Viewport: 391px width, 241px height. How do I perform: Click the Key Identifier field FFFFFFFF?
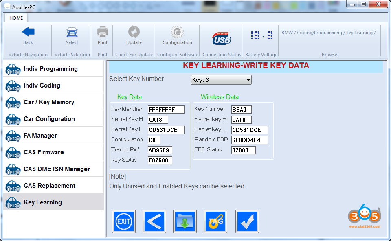point(166,110)
